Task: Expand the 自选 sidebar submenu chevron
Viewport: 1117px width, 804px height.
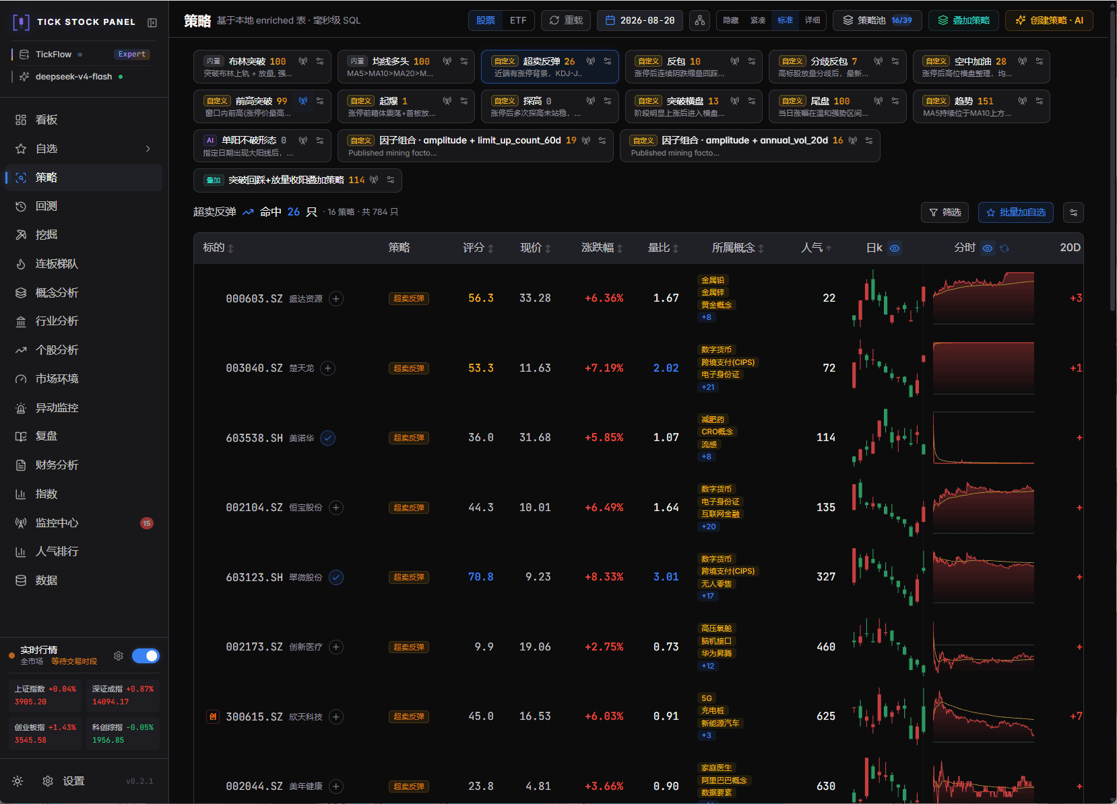Action: [x=148, y=149]
